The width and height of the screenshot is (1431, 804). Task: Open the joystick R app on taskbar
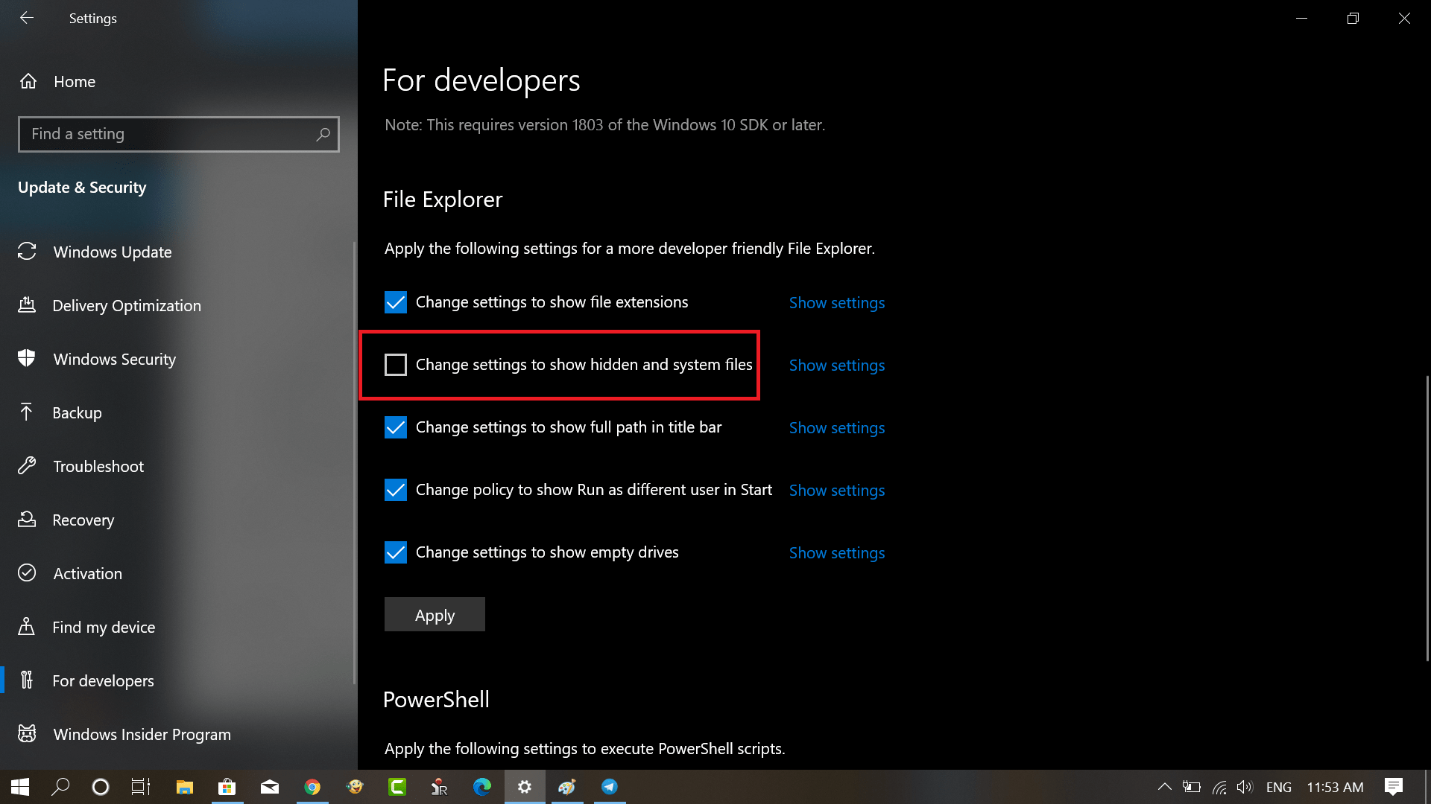coord(440,787)
